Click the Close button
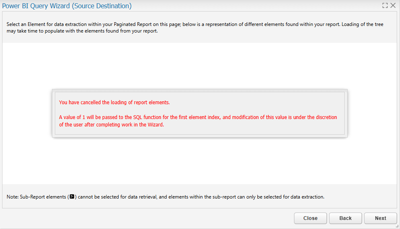The image size is (400, 229). [x=310, y=218]
